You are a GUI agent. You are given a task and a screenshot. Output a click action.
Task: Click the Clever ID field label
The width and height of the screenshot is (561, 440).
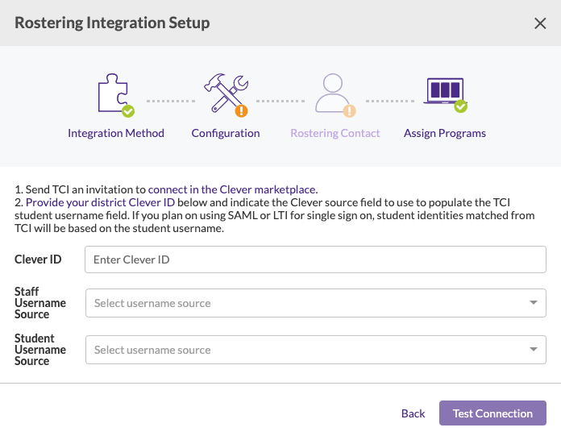(38, 259)
